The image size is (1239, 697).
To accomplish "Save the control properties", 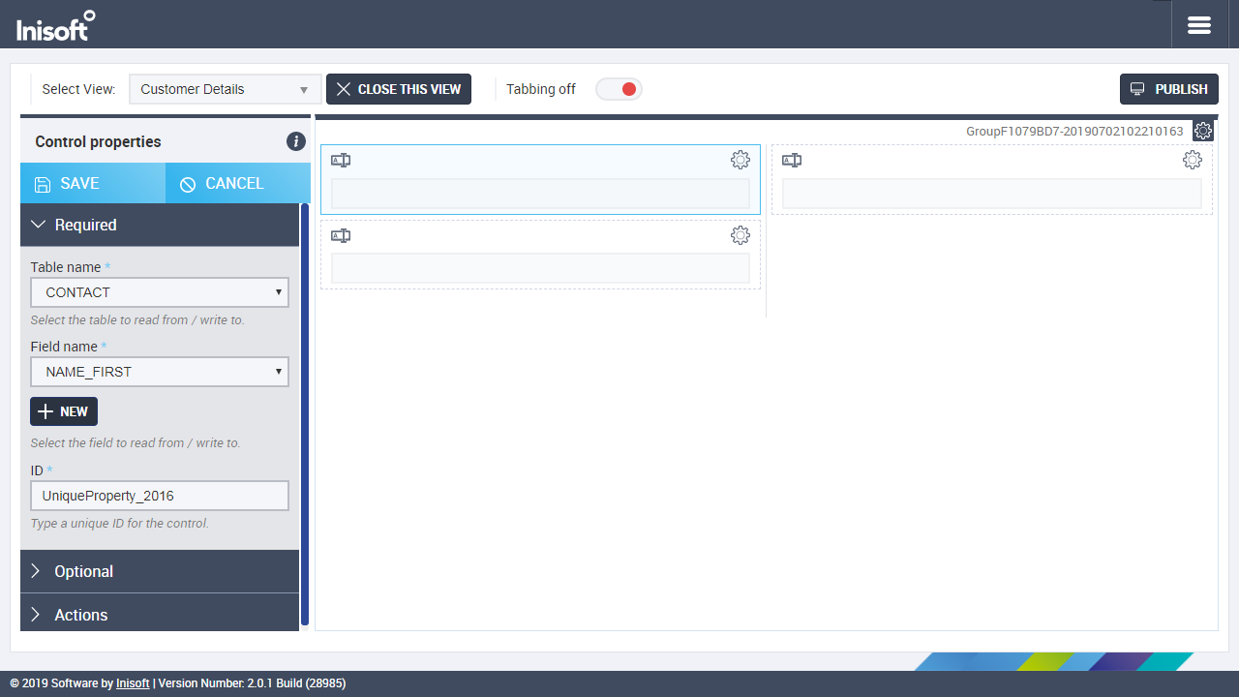I will [x=93, y=183].
